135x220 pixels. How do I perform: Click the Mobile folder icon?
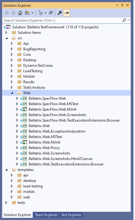pos(19,76)
